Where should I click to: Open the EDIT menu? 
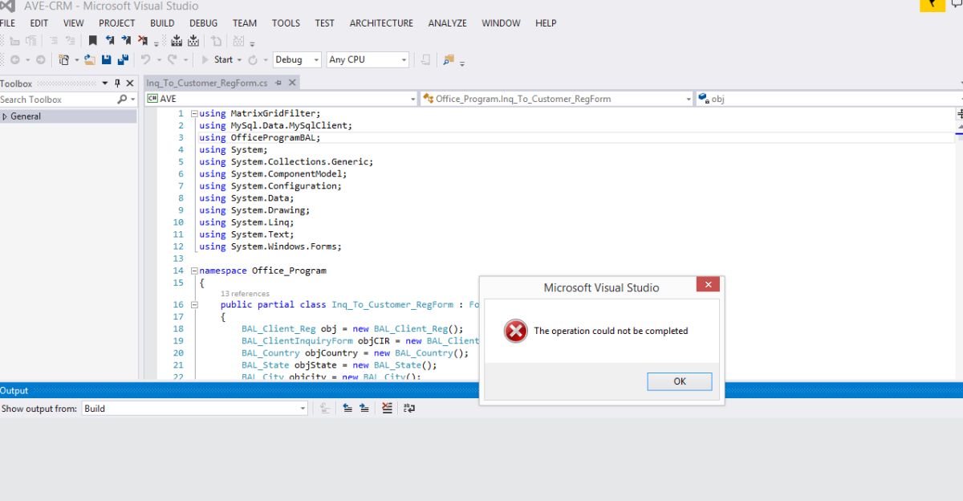(39, 23)
